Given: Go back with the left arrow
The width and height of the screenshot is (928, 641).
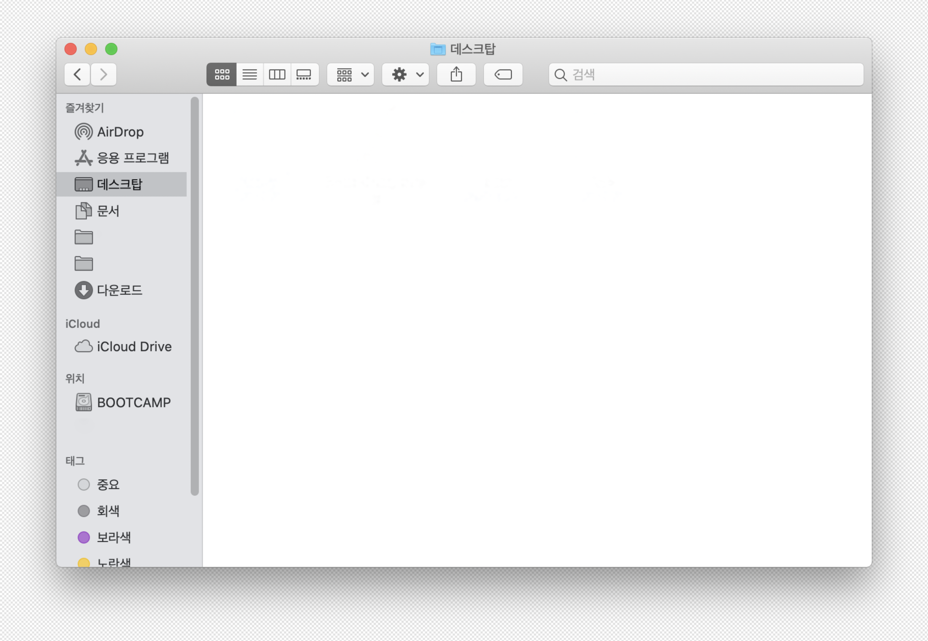Looking at the screenshot, I should coord(77,74).
